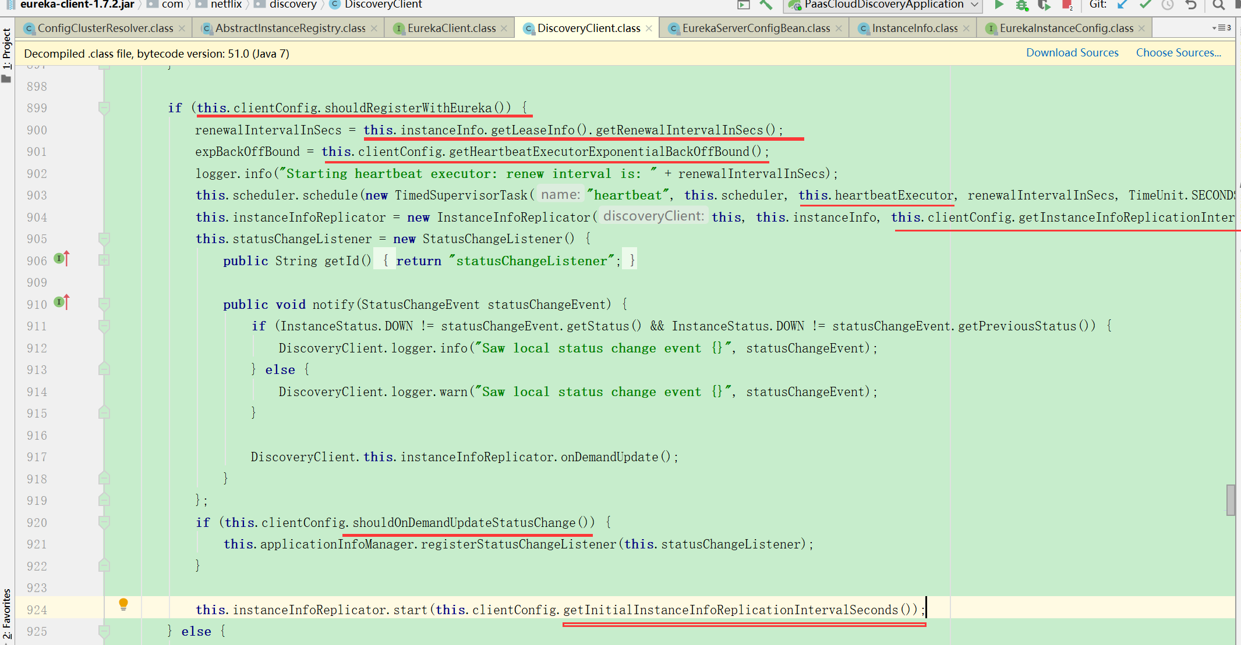Expand folded getId method at line 906
Image resolution: width=1241 pixels, height=645 pixels.
[x=104, y=260]
